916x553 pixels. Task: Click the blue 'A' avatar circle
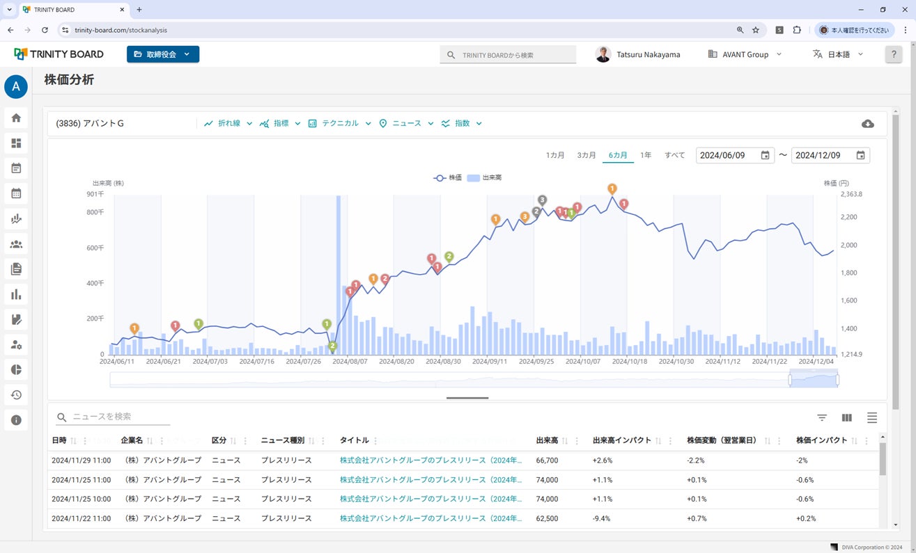click(x=16, y=87)
